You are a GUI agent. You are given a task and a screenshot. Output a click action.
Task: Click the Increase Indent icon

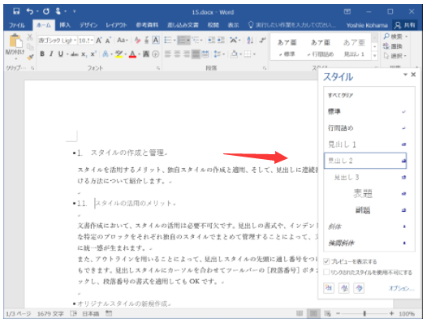tap(220, 41)
